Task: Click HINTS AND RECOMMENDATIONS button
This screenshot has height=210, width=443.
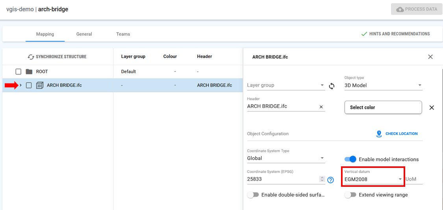Action: point(395,34)
